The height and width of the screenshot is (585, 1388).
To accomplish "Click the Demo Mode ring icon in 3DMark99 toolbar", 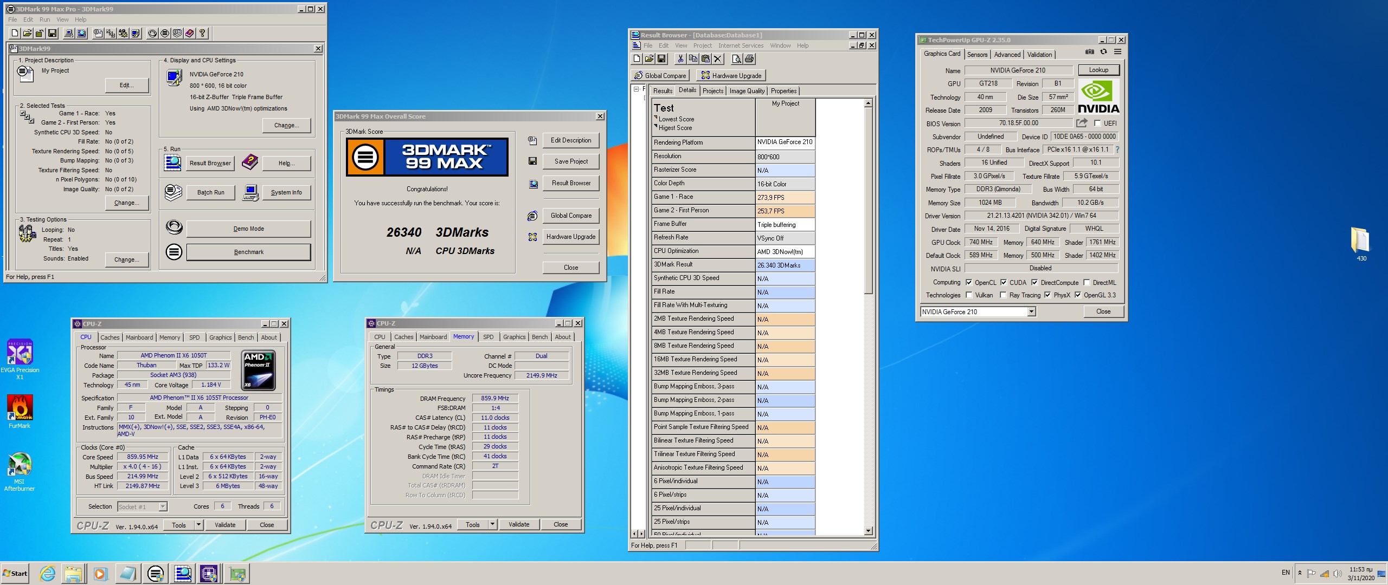I will [152, 34].
